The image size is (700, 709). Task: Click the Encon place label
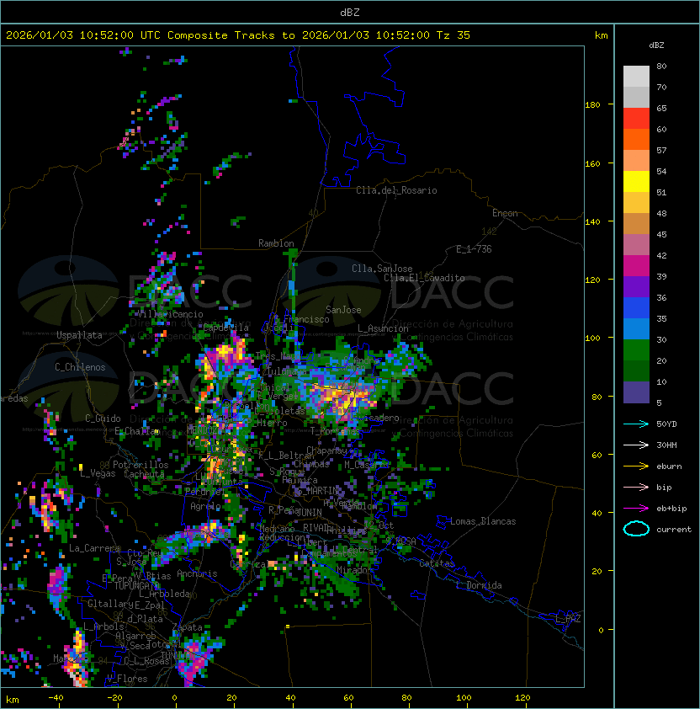coord(505,213)
